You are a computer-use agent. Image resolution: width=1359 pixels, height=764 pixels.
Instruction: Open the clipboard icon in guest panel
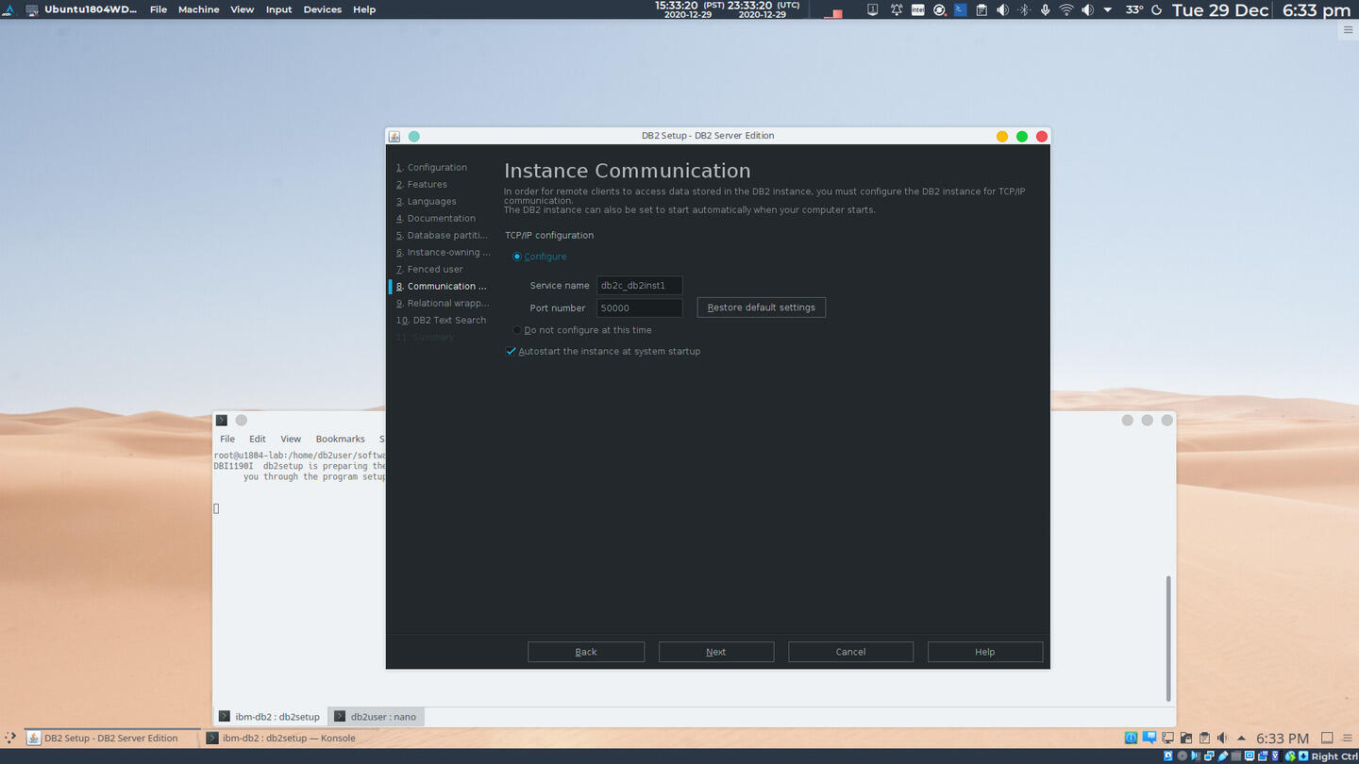pyautogui.click(x=1204, y=738)
